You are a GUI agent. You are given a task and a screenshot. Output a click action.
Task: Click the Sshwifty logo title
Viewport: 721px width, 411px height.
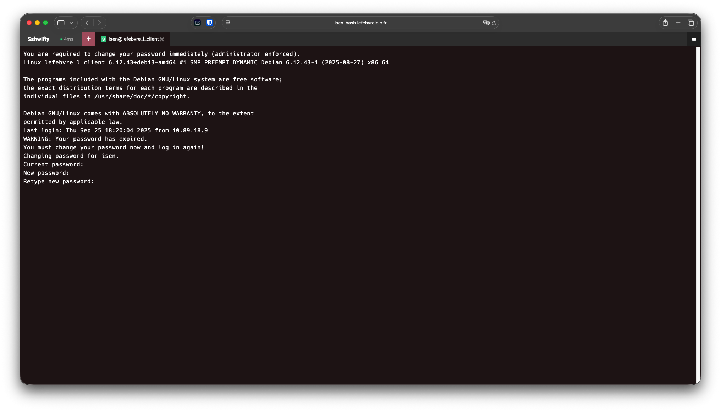point(38,39)
